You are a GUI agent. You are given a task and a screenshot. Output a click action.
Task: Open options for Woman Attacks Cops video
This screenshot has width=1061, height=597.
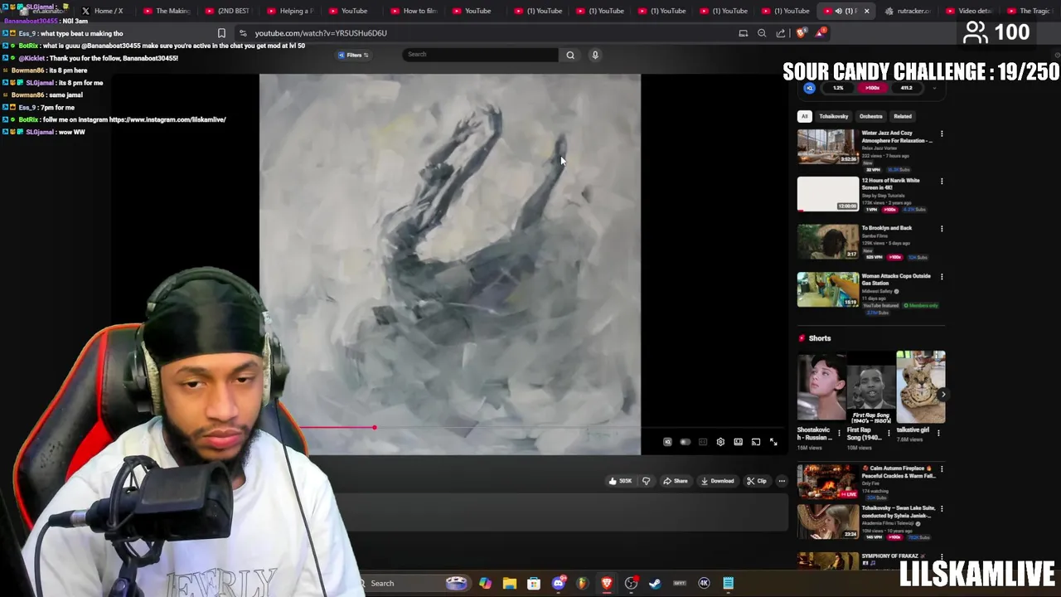(942, 276)
